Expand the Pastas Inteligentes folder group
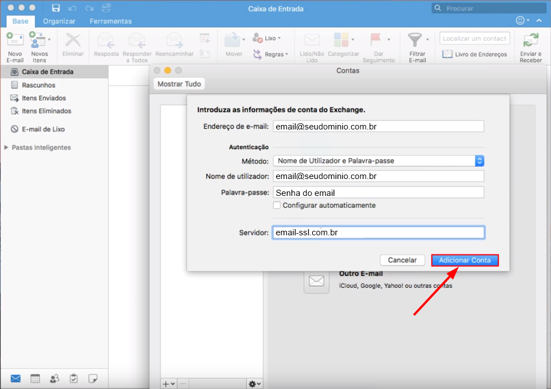 pyautogui.click(x=6, y=147)
